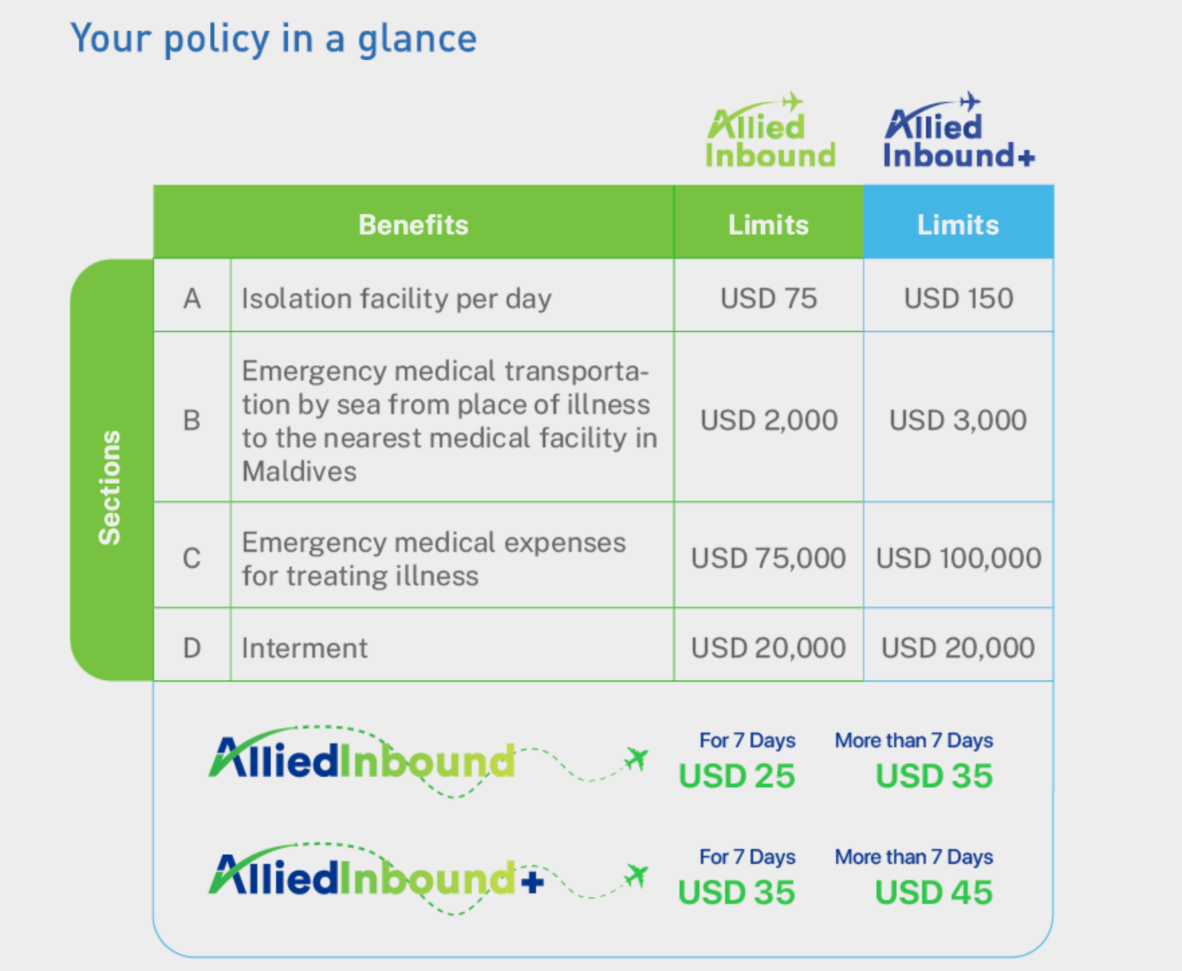
Task: Click the AlliedInbound logo in pricing section
Action: click(x=363, y=761)
